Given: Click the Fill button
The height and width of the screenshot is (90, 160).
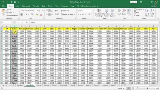Looking at the screenshot, I should tap(136, 12).
